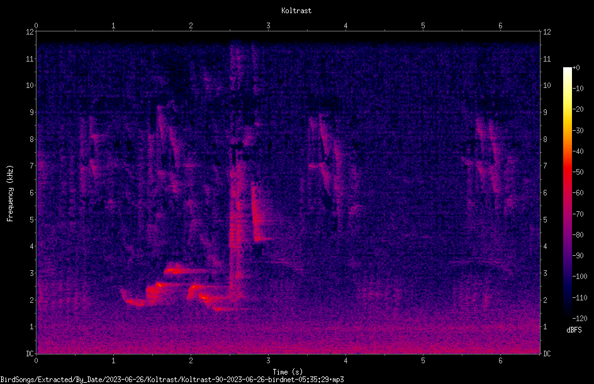594x384 pixels.
Task: Click the mp3 file path text at bottom
Action: [x=172, y=380]
